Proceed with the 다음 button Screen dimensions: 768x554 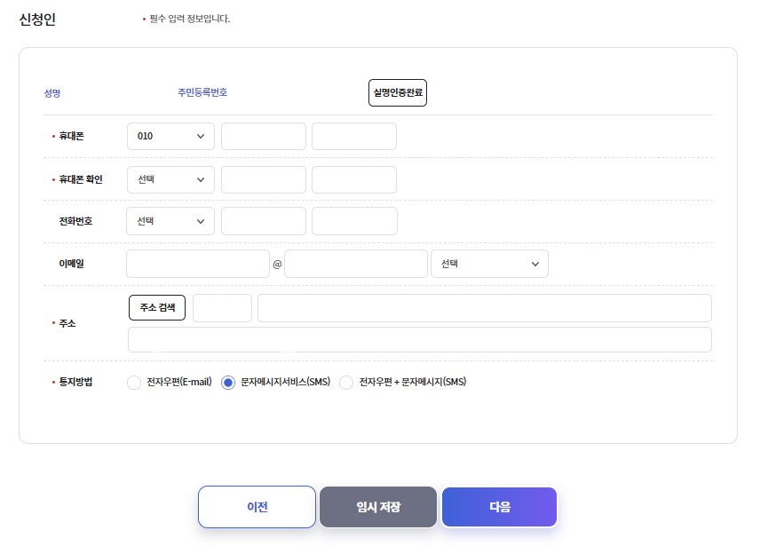point(499,507)
